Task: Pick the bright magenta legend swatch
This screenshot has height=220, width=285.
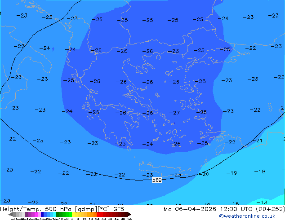Action: click(36, 214)
